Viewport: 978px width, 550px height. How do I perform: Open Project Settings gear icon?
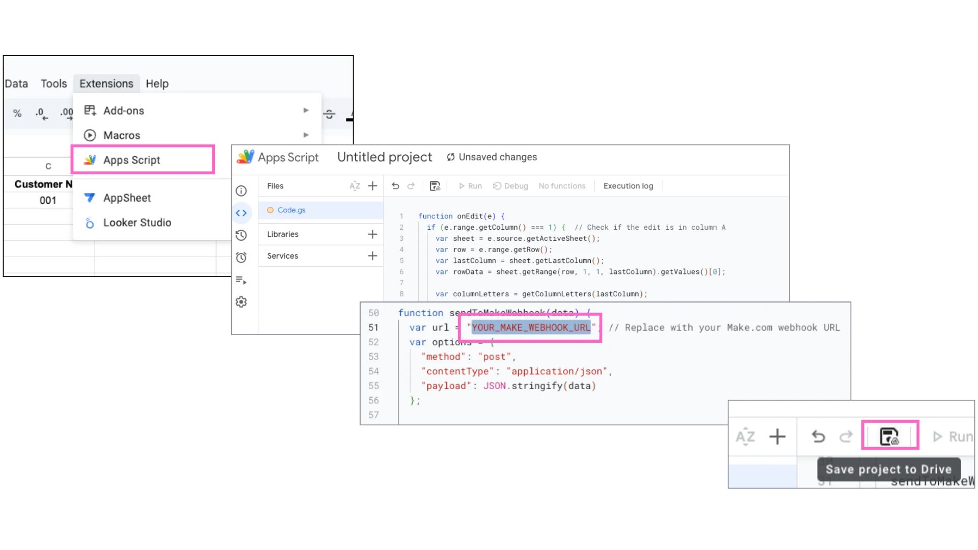tap(241, 302)
